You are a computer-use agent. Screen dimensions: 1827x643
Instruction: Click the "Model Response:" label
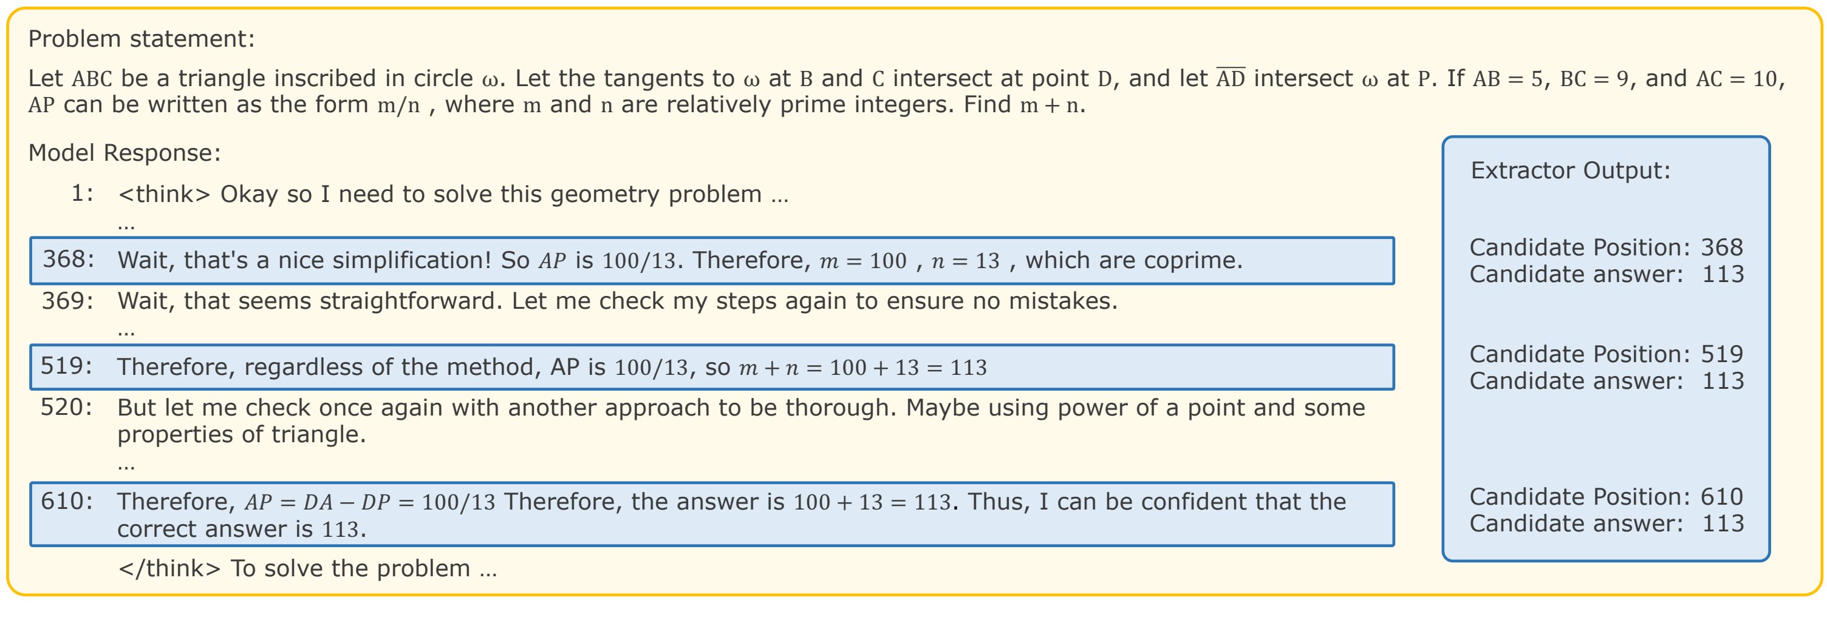coord(124,153)
